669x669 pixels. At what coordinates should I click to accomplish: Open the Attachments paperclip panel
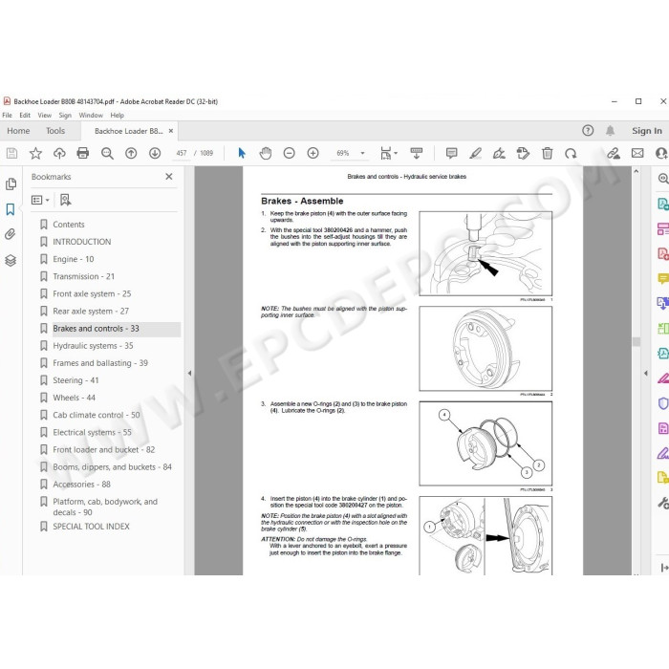click(11, 234)
